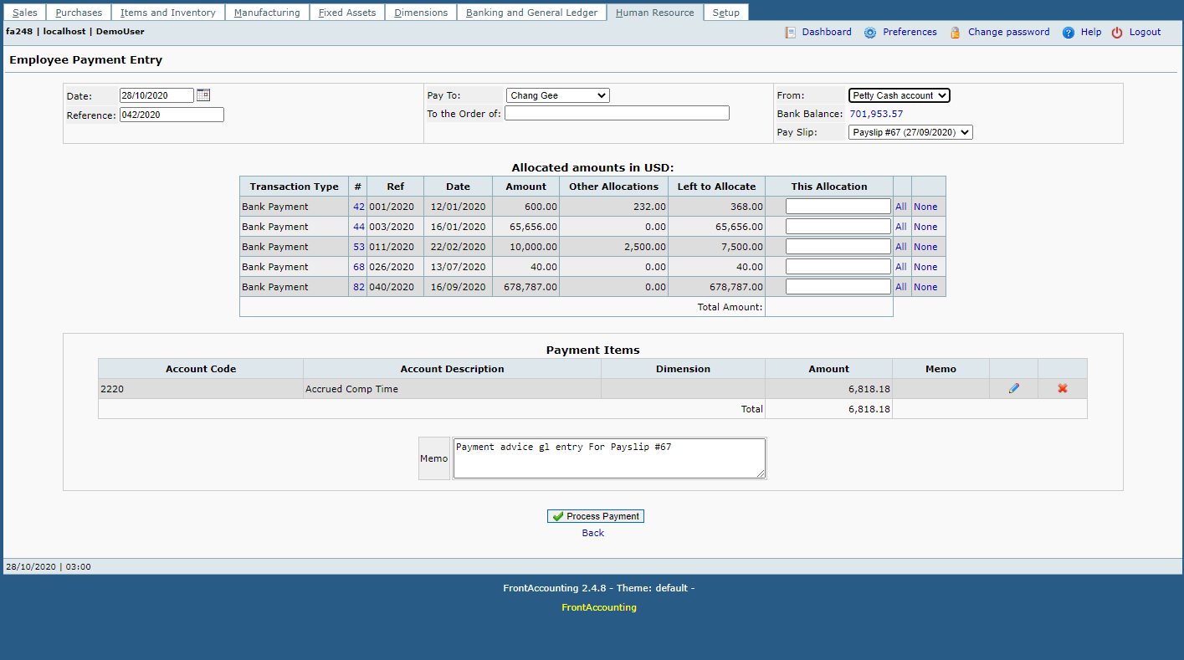
Task: Click the Logout link
Action: 1145,32
